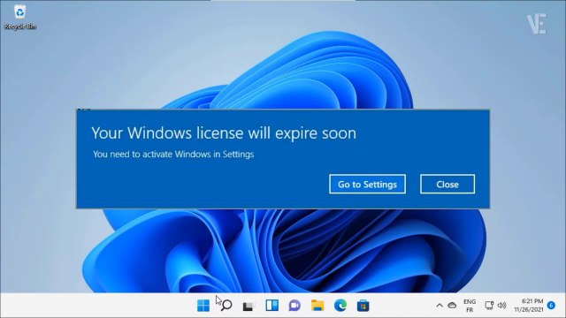Open taskbar Search magnifier
The width and height of the screenshot is (566, 318).
coord(226,306)
